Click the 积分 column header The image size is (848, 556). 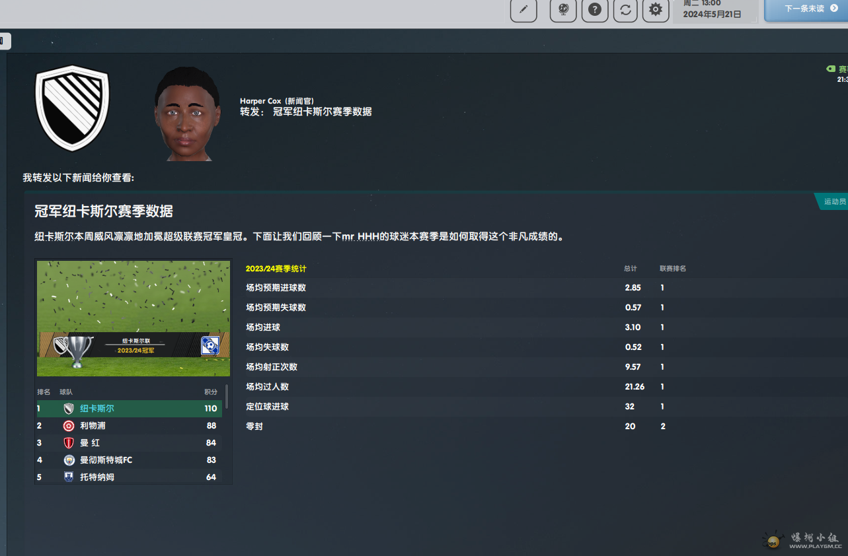coord(211,392)
